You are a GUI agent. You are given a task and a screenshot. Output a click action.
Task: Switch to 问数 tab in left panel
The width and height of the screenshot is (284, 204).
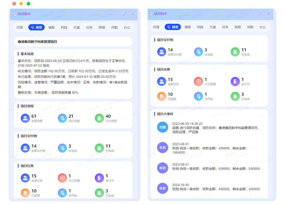(x=115, y=28)
